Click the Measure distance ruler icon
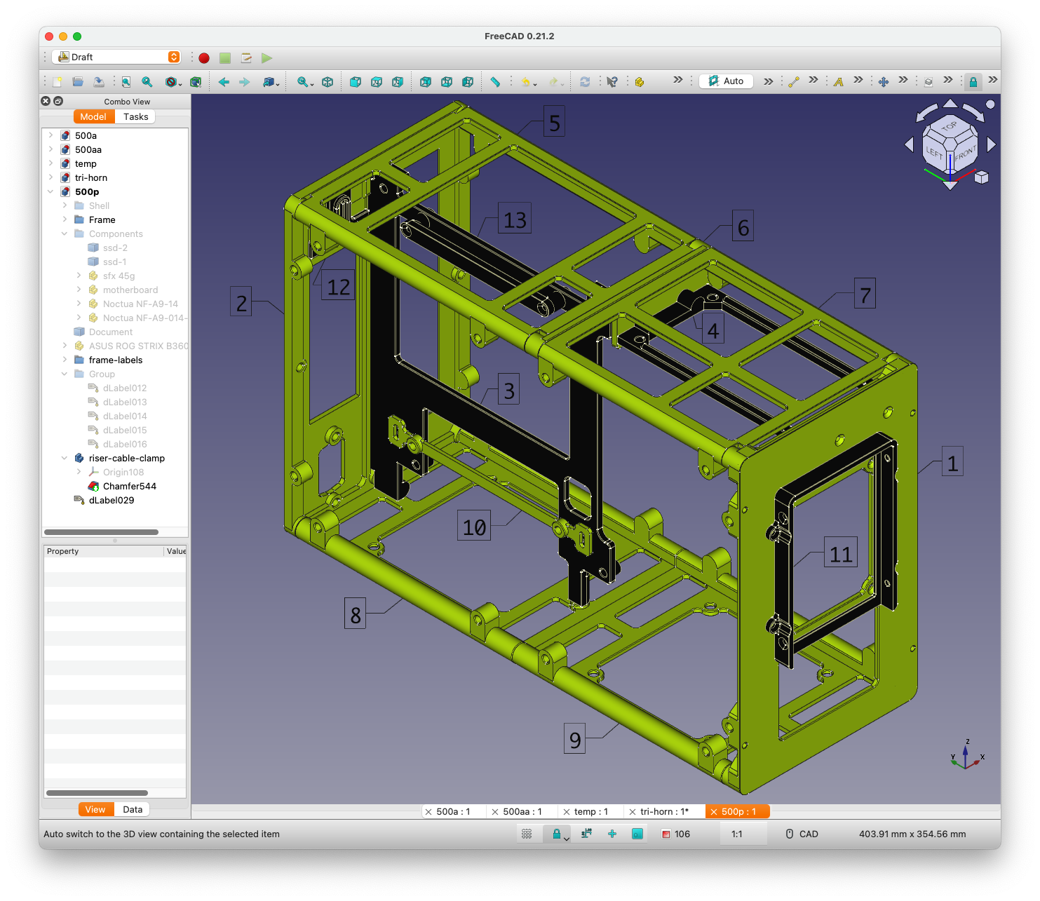 tap(495, 82)
